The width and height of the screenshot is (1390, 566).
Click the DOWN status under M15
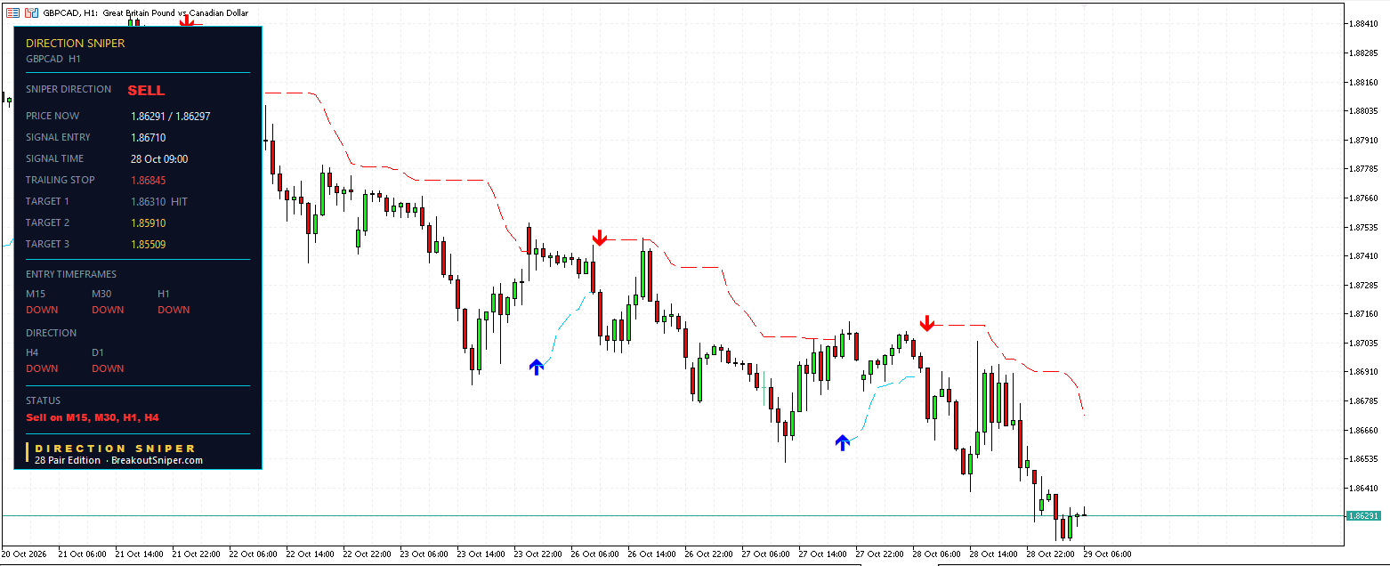coord(42,310)
